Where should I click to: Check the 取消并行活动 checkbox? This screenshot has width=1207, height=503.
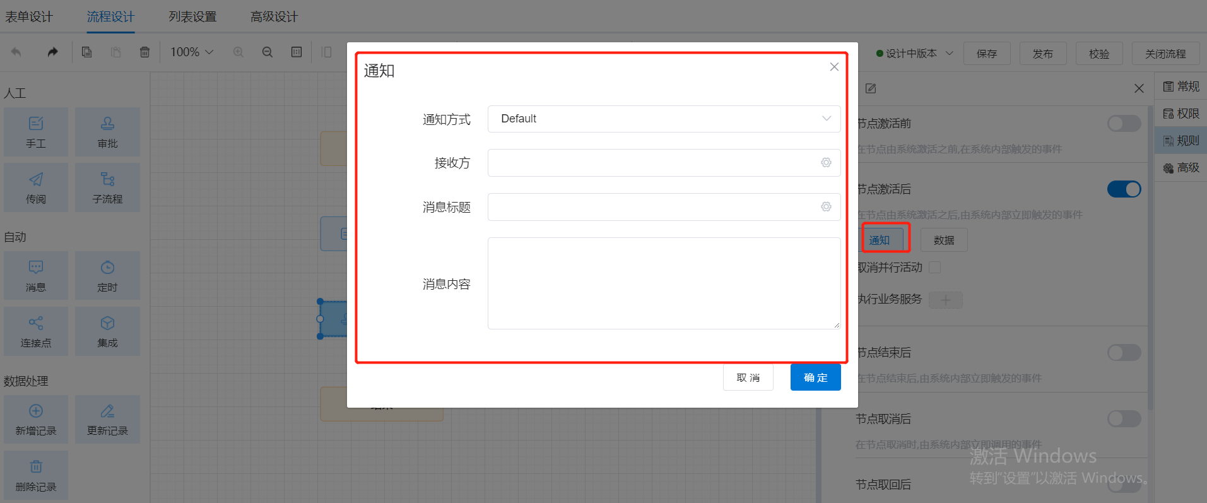935,268
